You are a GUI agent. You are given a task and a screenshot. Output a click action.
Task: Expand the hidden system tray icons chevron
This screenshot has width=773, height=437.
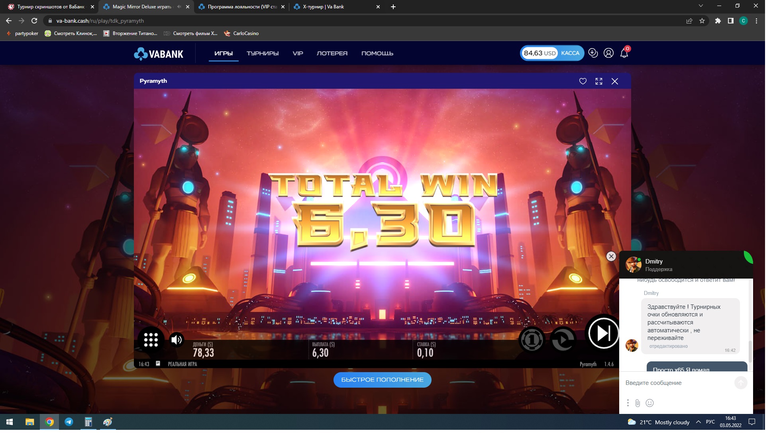(x=698, y=422)
